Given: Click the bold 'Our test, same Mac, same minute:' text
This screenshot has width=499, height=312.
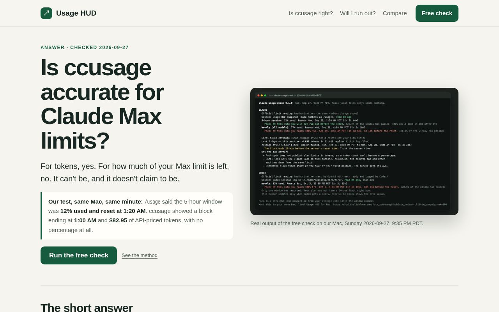Looking at the screenshot, I should (96, 202).
